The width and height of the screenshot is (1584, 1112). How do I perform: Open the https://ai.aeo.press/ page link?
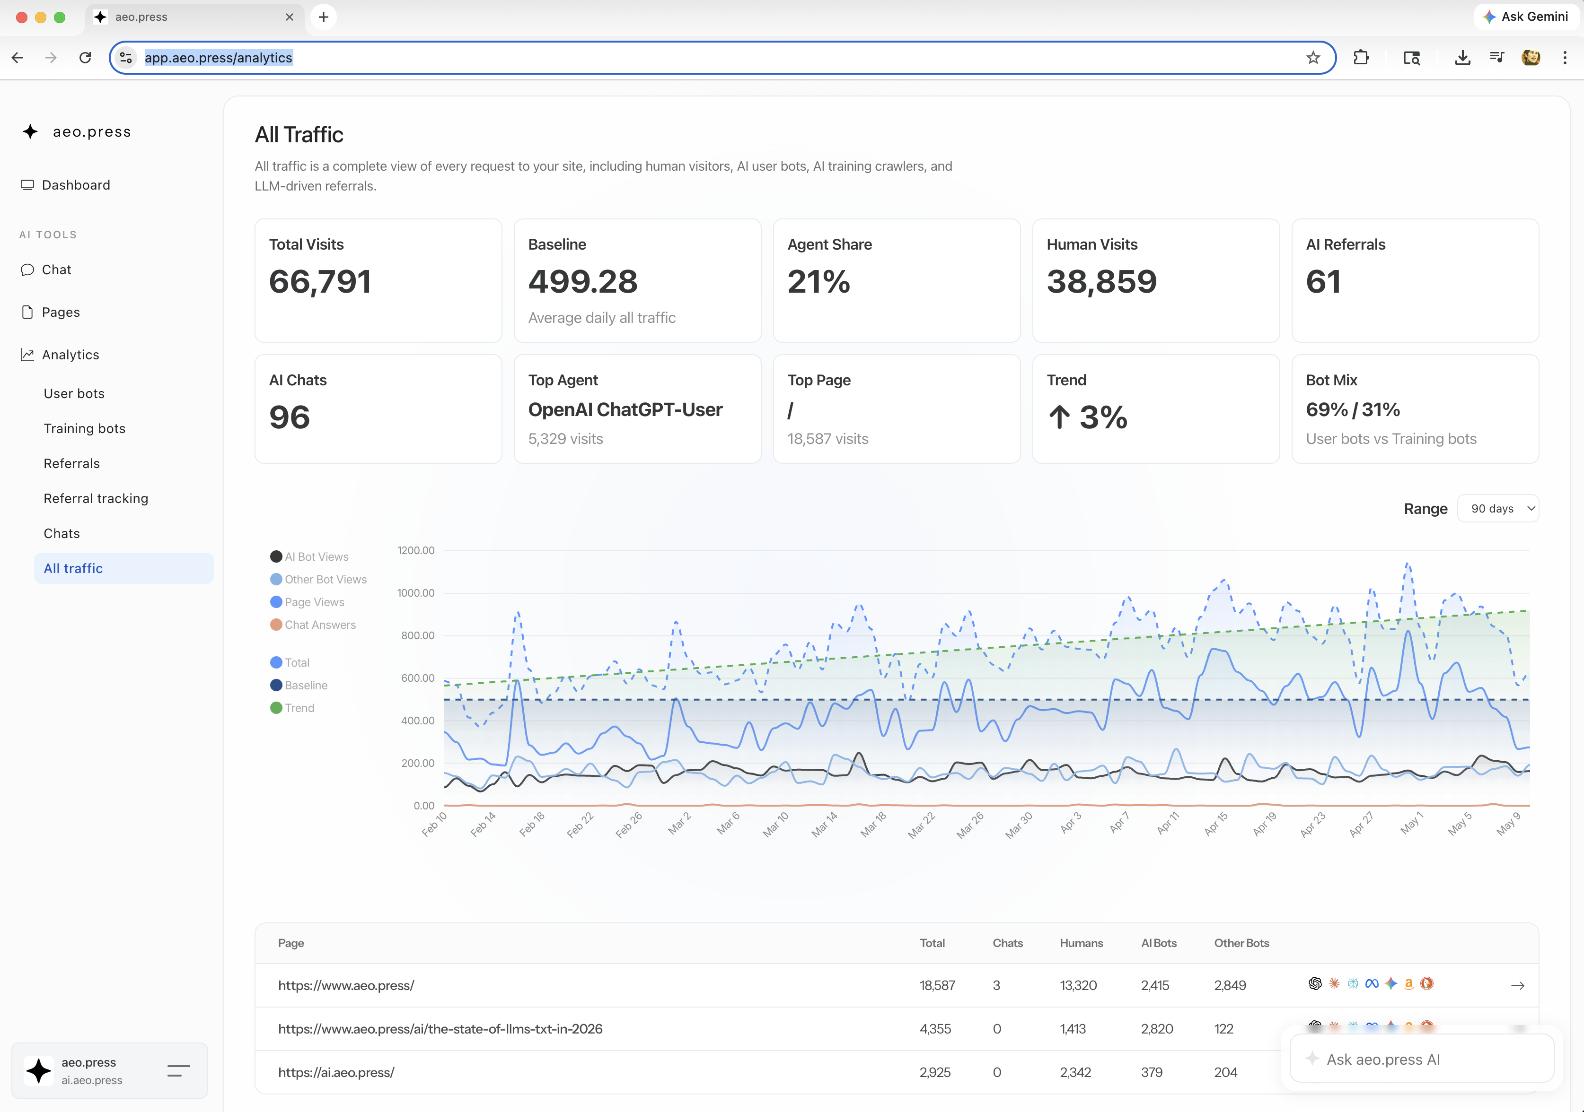[x=336, y=1073]
